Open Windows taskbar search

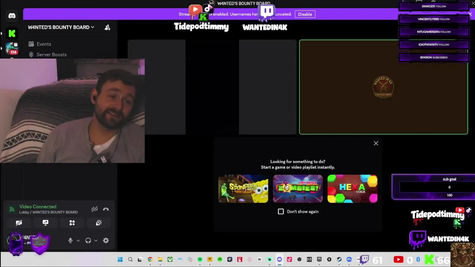(x=130, y=260)
